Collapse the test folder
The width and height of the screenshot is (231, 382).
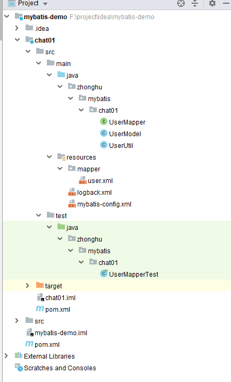tap(39, 215)
